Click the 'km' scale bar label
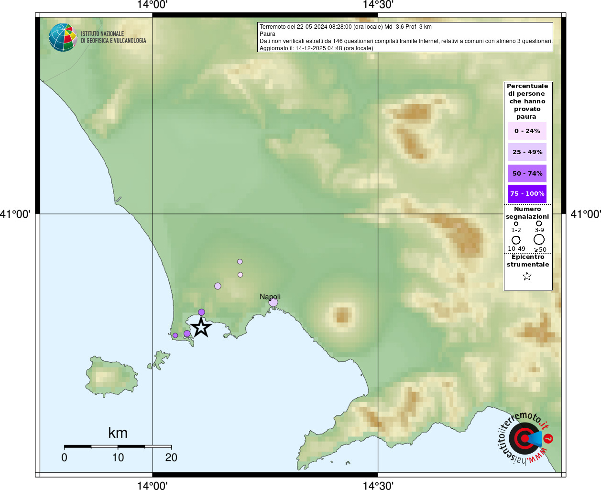The height and width of the screenshot is (490, 601). pyautogui.click(x=118, y=433)
